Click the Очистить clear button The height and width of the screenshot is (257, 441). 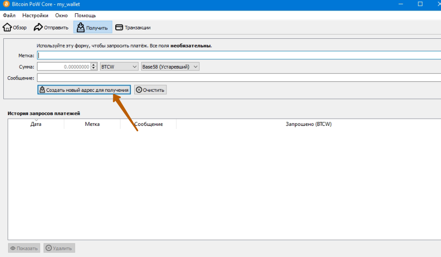click(150, 90)
